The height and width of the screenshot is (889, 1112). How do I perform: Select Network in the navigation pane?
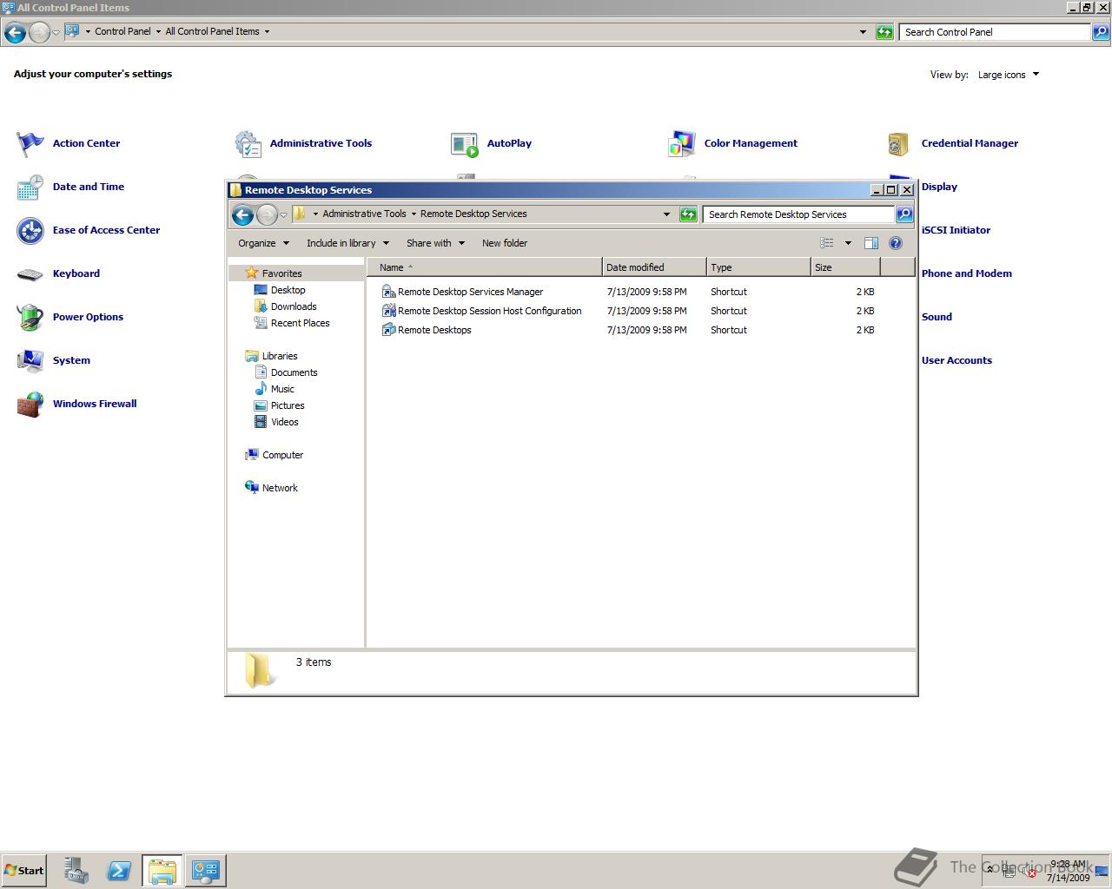coord(280,488)
